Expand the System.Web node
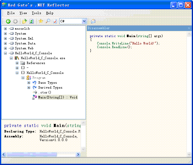Image resolution: width=193 pixels, height=165 pixels. pos(5,48)
